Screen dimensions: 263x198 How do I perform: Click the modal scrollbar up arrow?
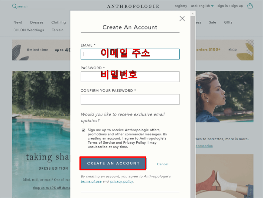(x=193, y=14)
